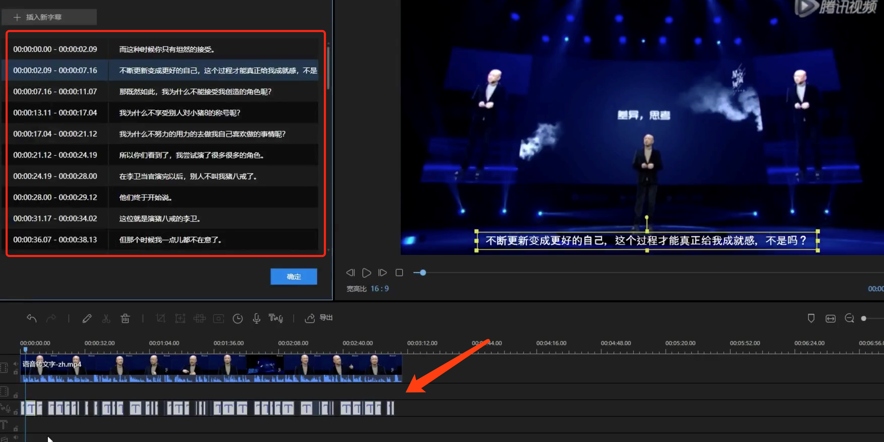Click the undo arrow in timeline toolbar
This screenshot has height=442, width=884.
32,318
